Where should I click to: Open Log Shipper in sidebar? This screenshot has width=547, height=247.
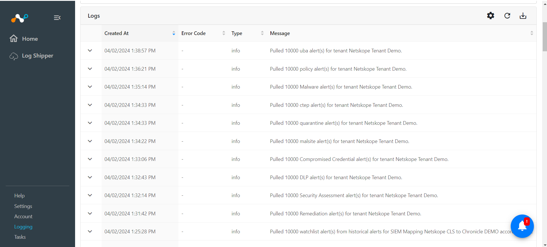pos(38,56)
